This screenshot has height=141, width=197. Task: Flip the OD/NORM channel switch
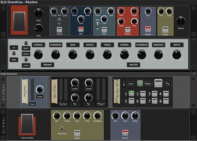point(14,53)
